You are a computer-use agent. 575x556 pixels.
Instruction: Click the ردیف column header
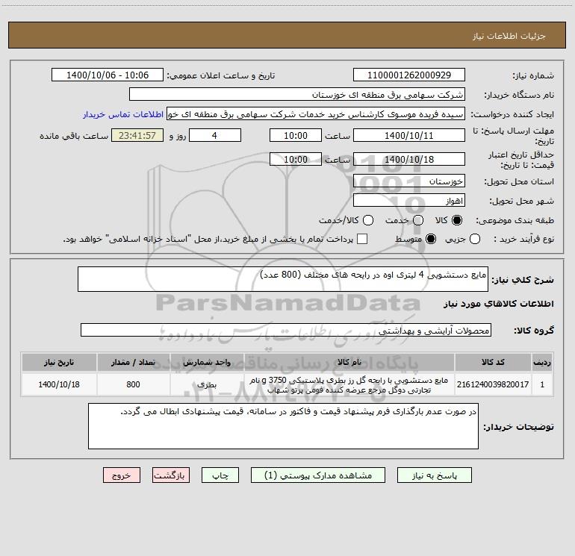click(542, 362)
